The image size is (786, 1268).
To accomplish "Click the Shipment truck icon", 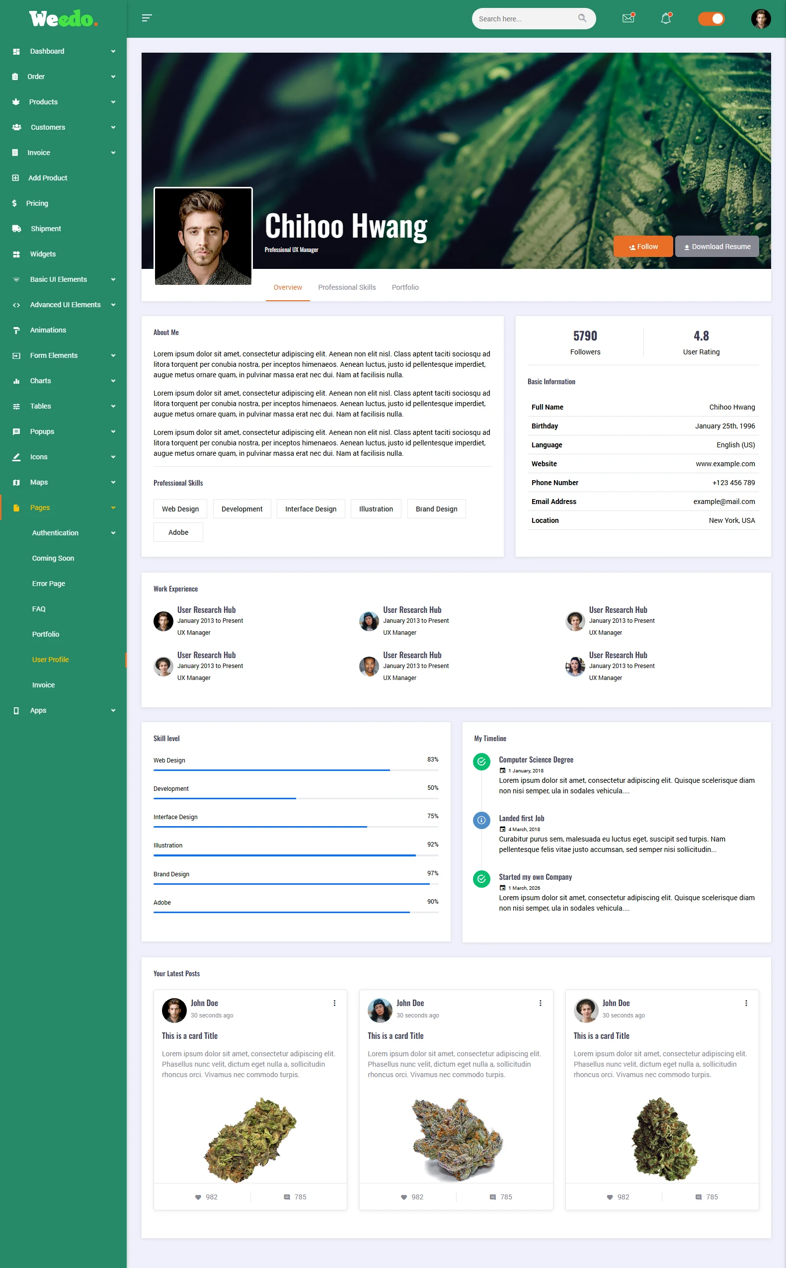I will [x=16, y=229].
